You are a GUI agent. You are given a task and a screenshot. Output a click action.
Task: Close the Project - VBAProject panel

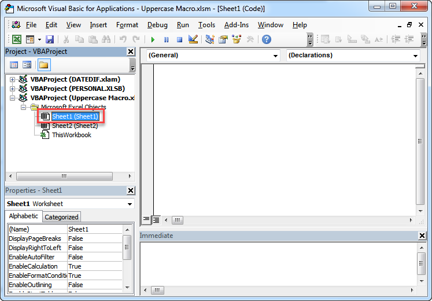(x=131, y=52)
